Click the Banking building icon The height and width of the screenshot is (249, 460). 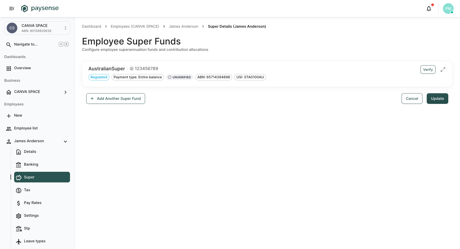pos(19,165)
